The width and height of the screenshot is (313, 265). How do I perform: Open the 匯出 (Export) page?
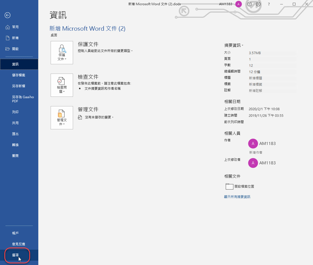[x=19, y=134]
